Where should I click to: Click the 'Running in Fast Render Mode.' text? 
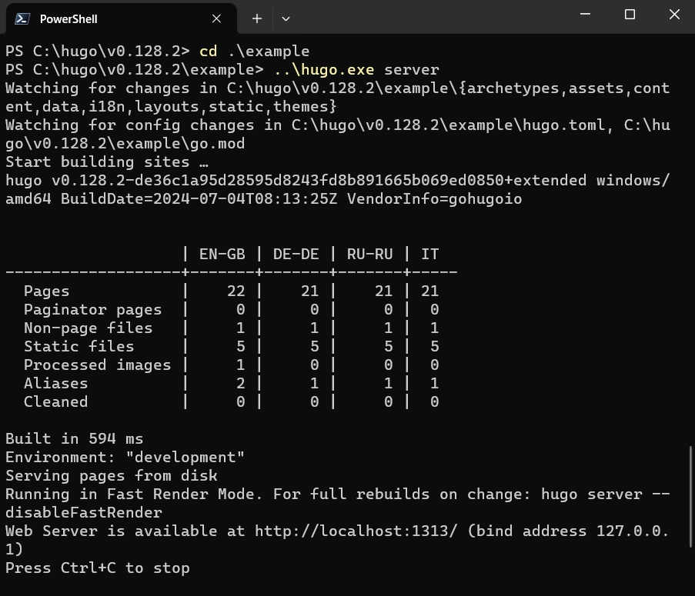(134, 494)
